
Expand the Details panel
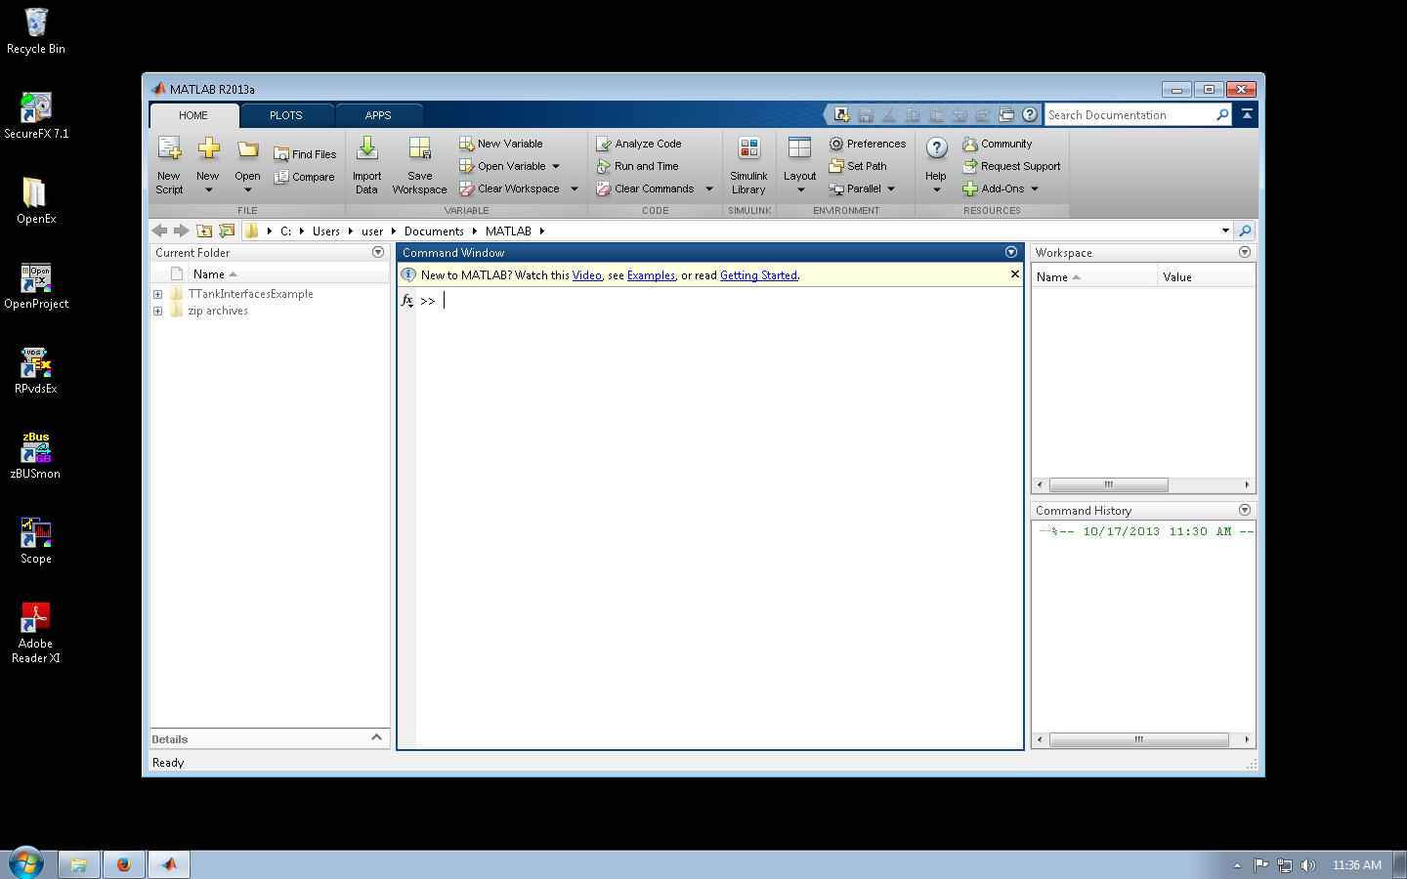coord(376,738)
